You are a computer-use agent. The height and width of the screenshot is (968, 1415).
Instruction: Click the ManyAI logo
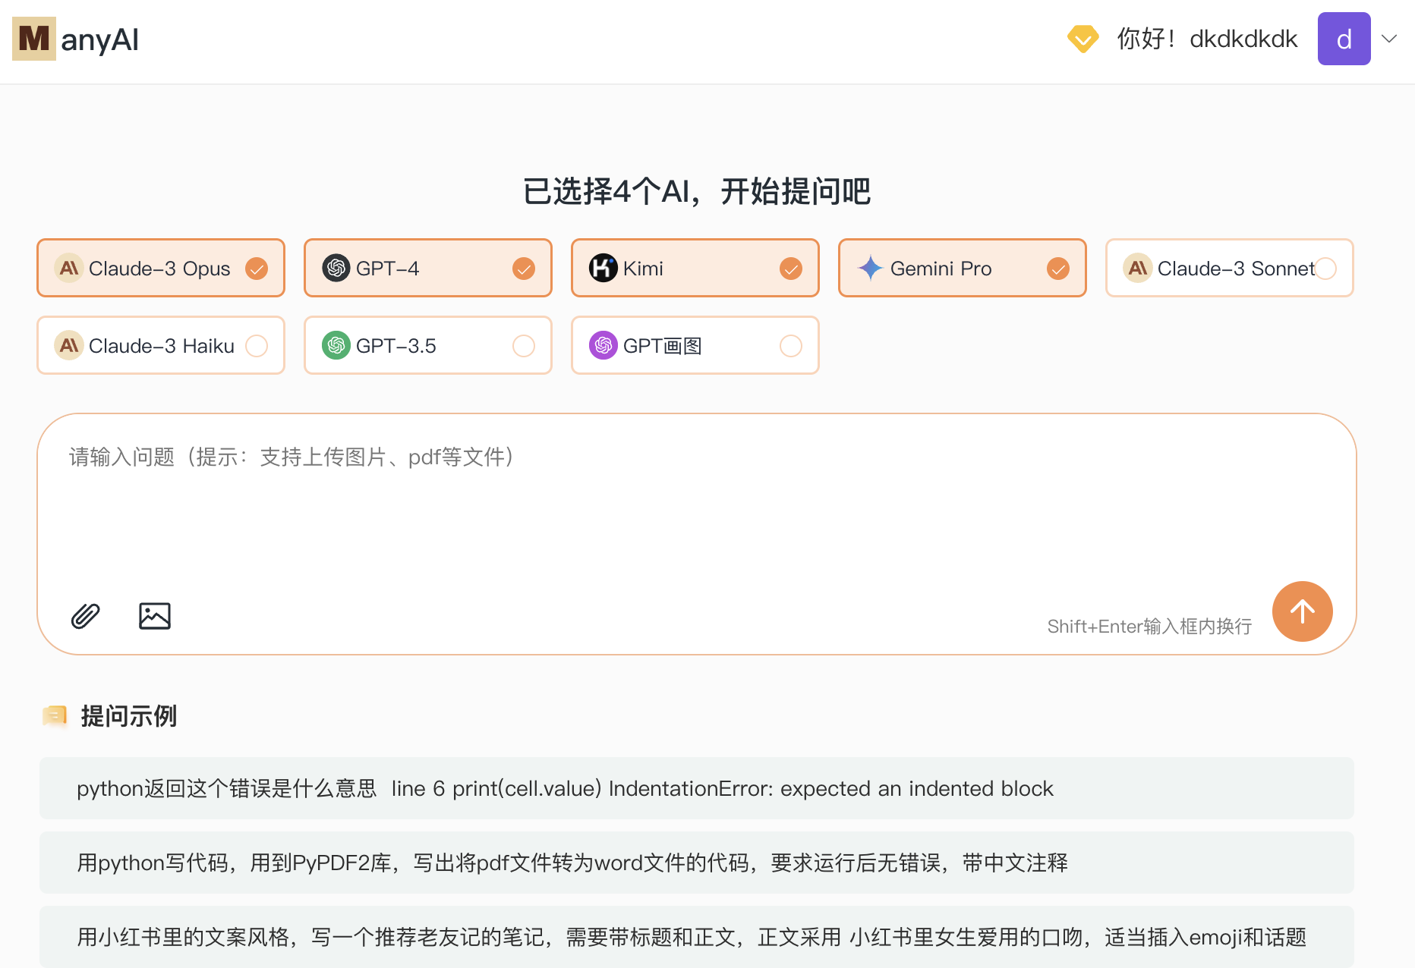coord(75,39)
